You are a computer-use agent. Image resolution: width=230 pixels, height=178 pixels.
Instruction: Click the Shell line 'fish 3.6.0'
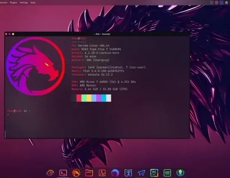point(98,71)
